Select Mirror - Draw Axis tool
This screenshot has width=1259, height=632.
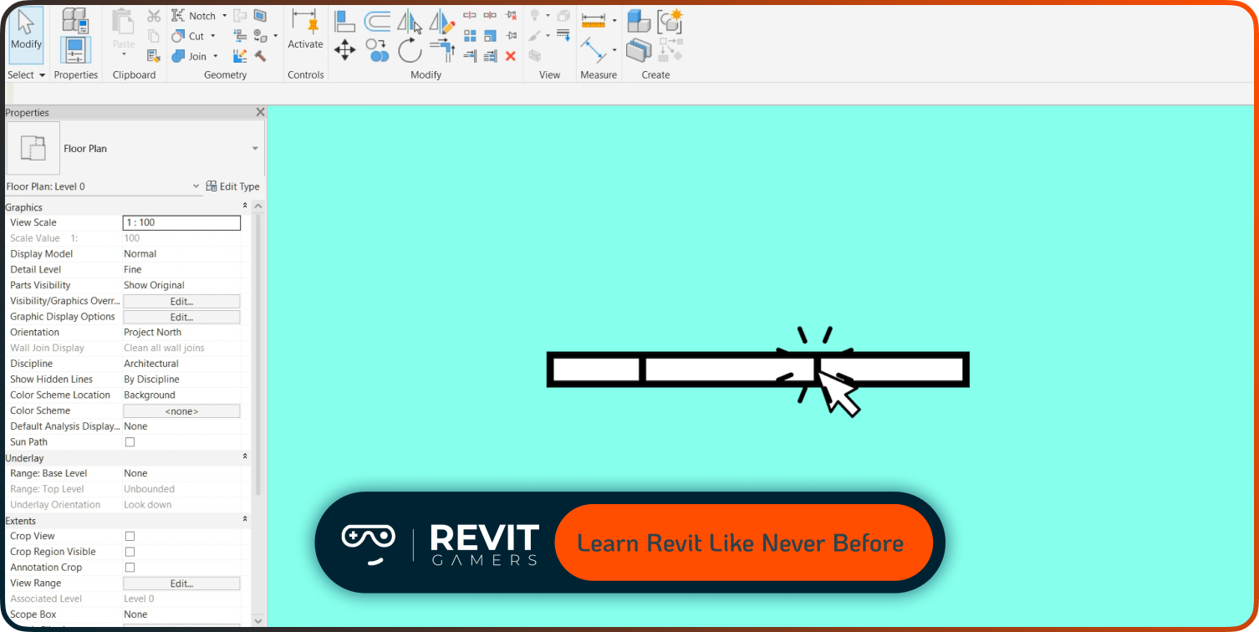[x=442, y=22]
